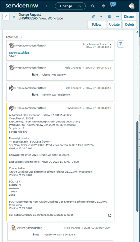Favorite this page with the star icon
Viewport: 140px width, 242px height.
pyautogui.click(x=80, y=6)
